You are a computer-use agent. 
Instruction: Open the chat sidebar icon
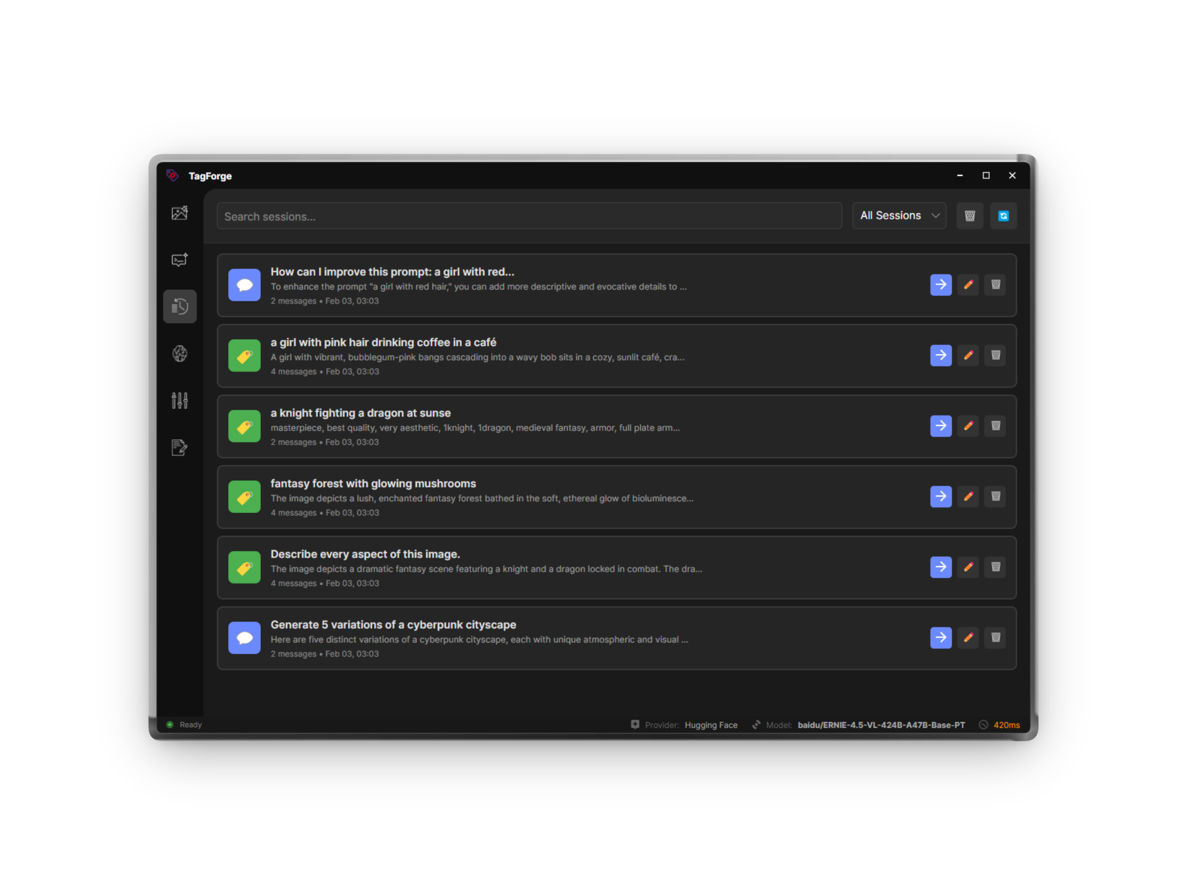pos(179,260)
